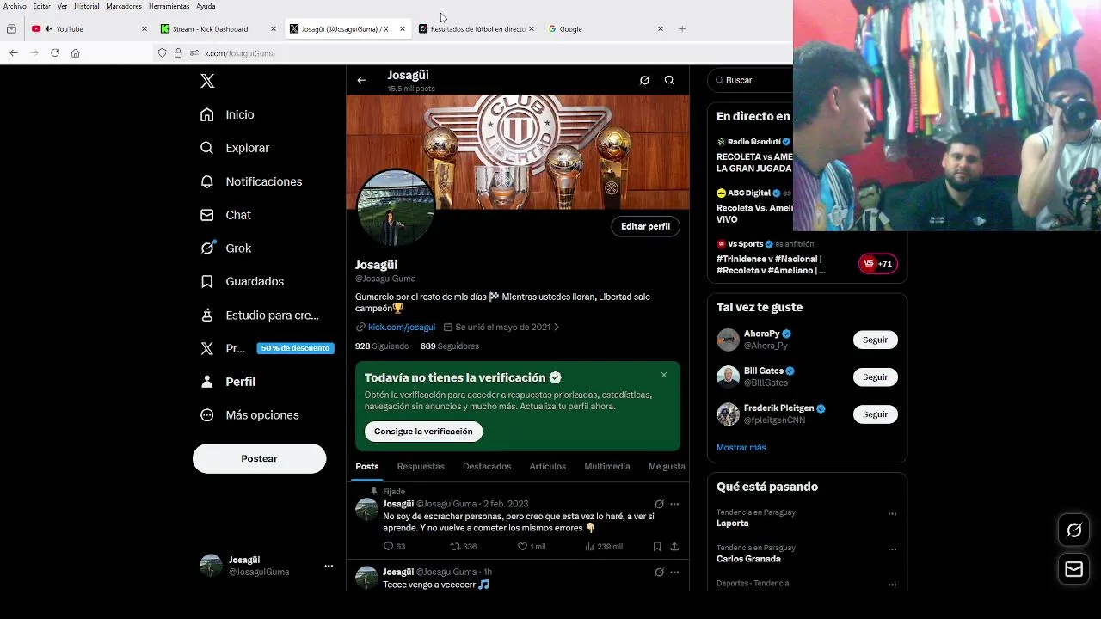Click back arrow in profile header
This screenshot has height=619, width=1101.
coord(361,80)
